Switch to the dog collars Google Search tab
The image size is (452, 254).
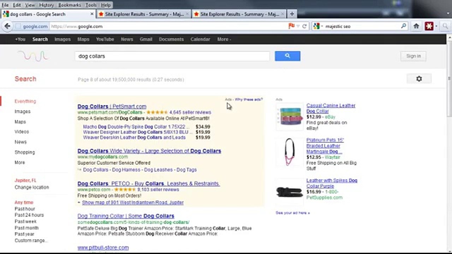48,14
